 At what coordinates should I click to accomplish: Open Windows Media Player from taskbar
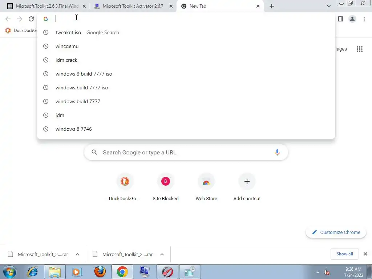click(x=77, y=272)
